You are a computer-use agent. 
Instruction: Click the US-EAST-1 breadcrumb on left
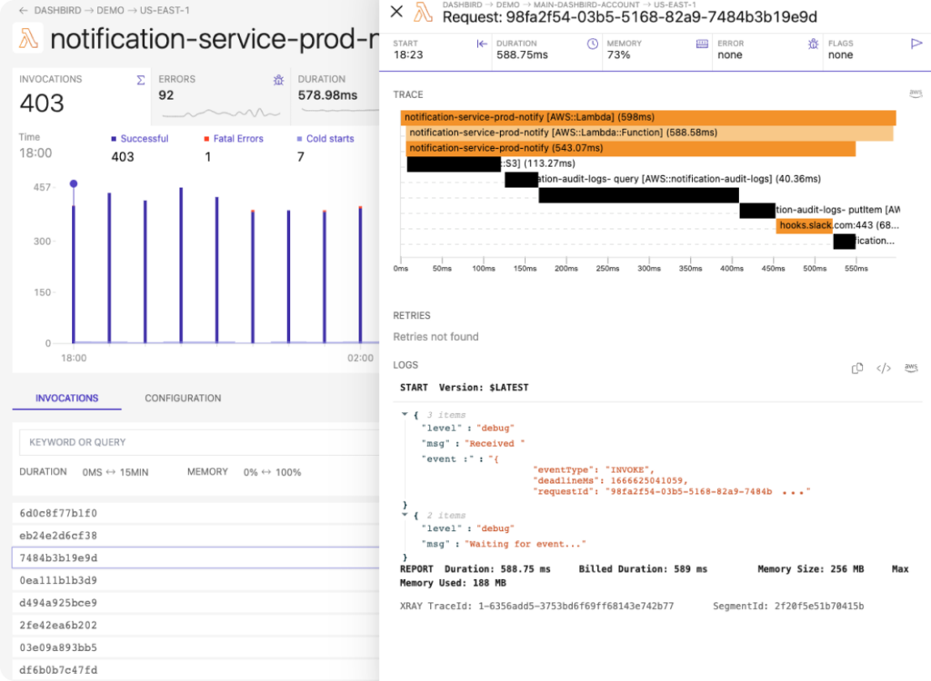[x=165, y=10]
